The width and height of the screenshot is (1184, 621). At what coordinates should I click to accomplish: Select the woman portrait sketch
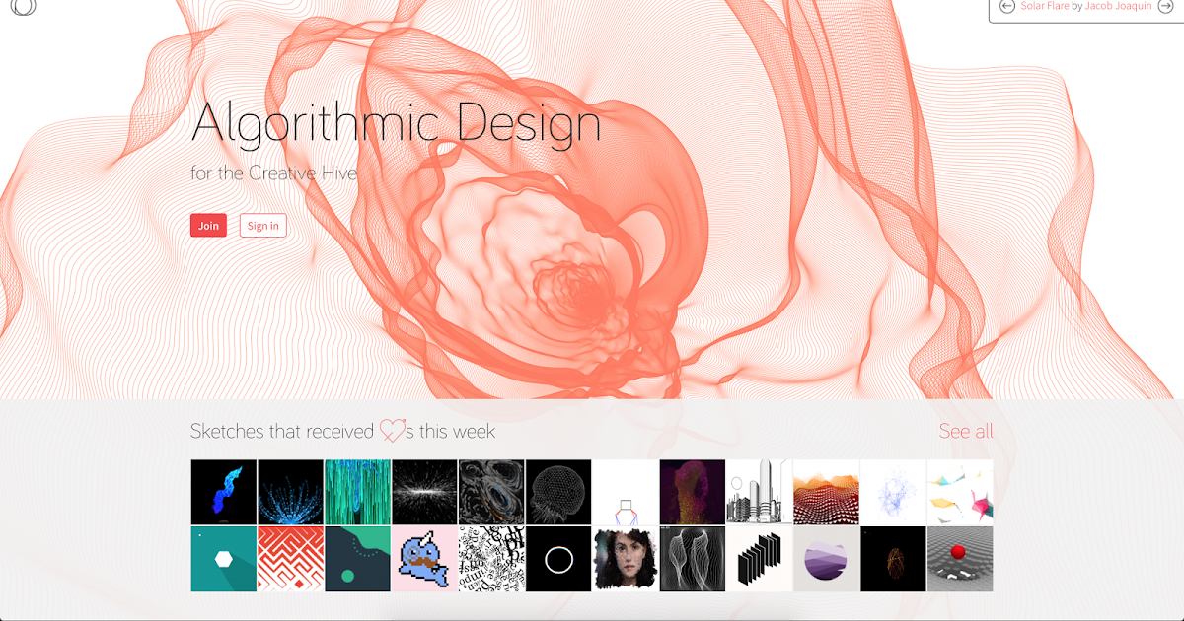coord(626,558)
